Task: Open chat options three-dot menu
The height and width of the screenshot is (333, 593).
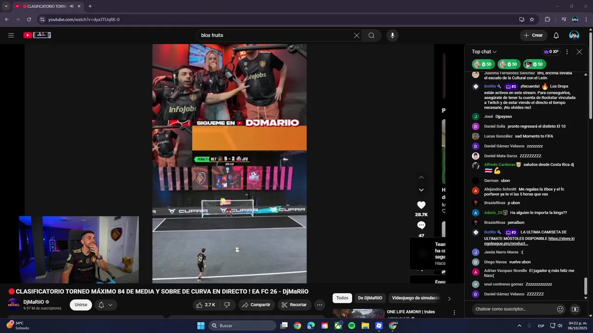Action: point(567,52)
